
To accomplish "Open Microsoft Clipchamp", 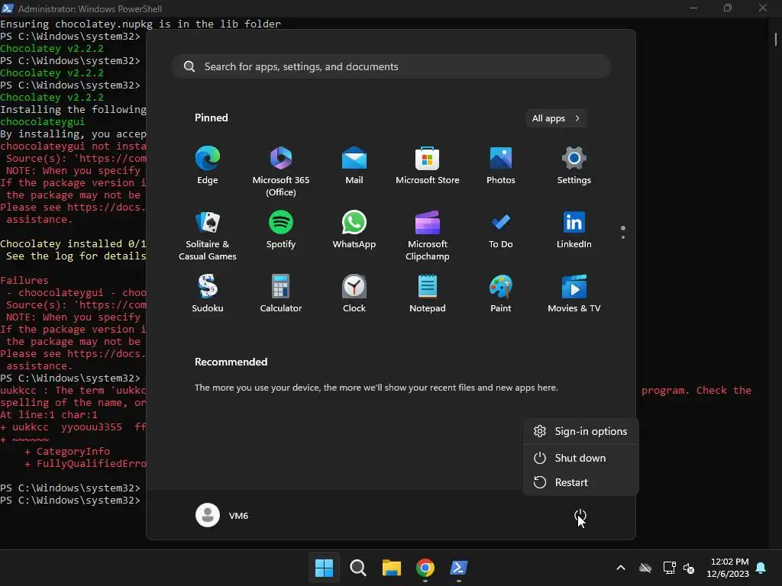I will 428,235.
